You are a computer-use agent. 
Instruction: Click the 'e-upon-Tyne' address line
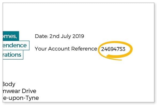coord(21,98)
